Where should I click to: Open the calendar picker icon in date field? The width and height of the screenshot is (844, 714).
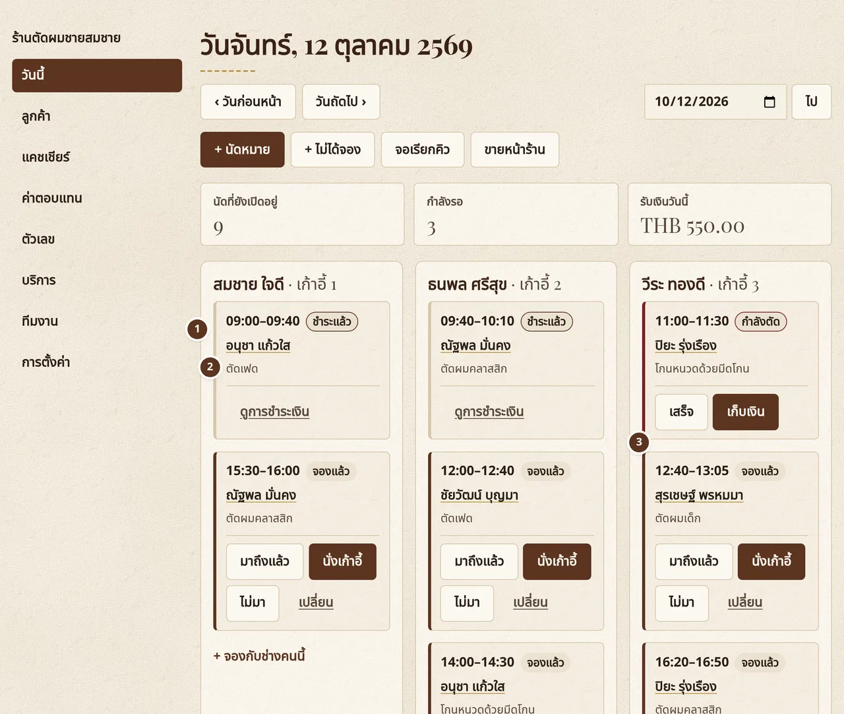pyautogui.click(x=769, y=102)
